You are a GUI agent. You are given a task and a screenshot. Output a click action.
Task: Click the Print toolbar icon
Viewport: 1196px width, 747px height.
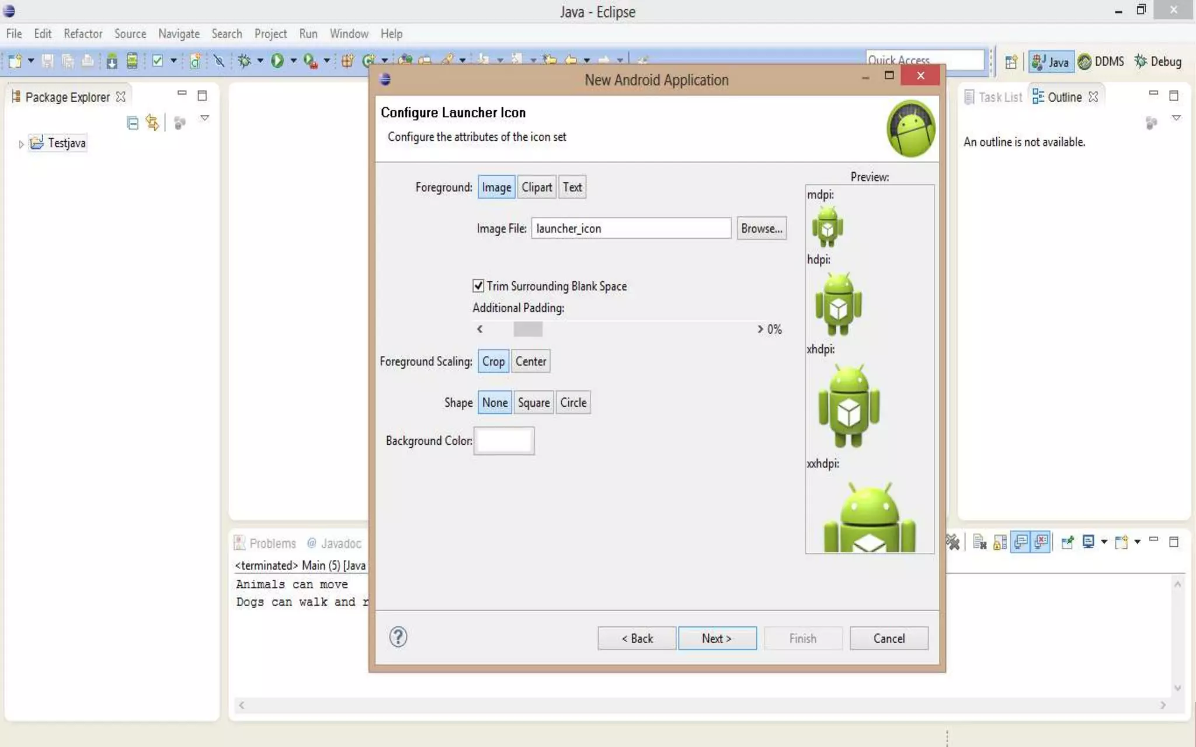pyautogui.click(x=88, y=61)
